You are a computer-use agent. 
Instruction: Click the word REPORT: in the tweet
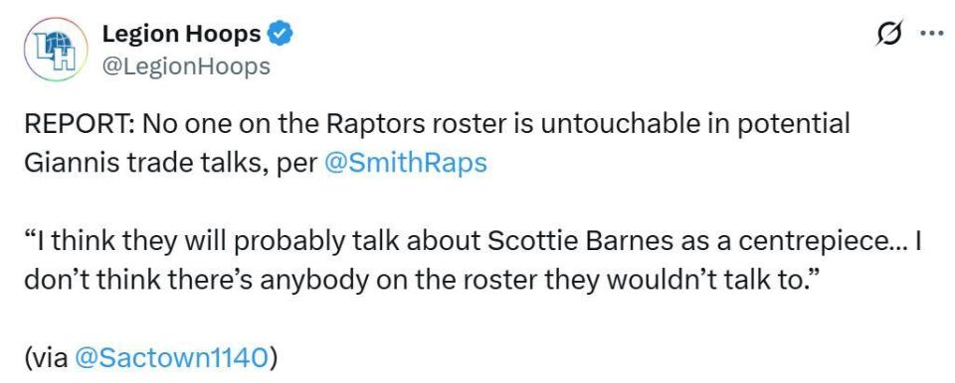point(80,125)
